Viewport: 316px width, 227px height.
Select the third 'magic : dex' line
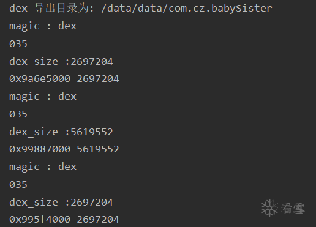43,167
